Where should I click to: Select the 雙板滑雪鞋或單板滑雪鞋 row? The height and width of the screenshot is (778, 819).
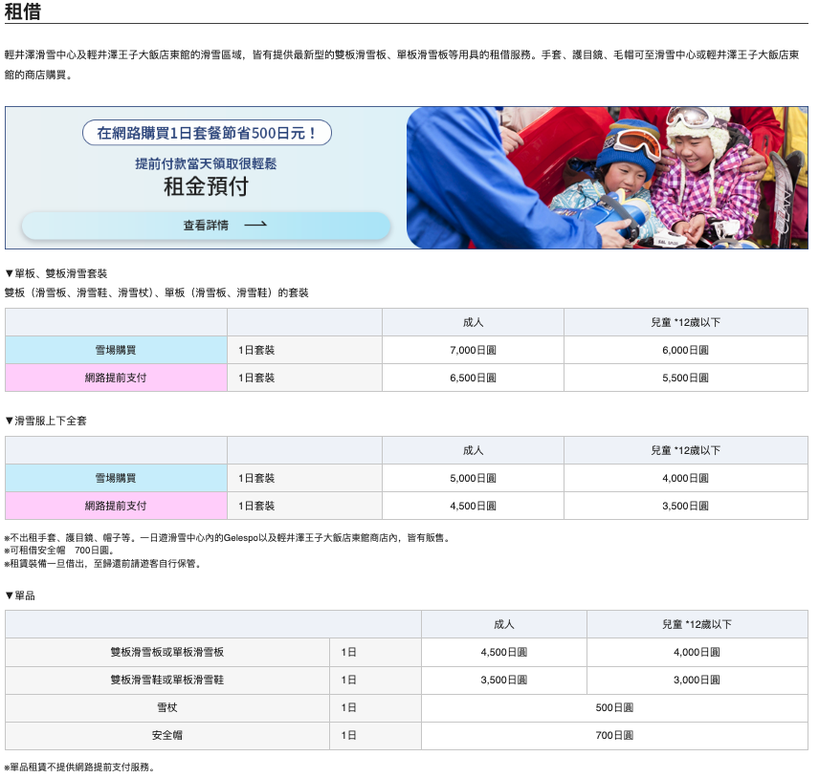165,680
